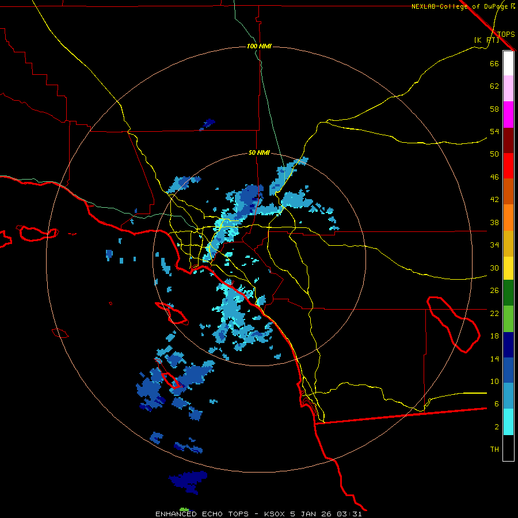The width and height of the screenshot is (518, 518).
Task: Click the "50 NMI" range ring label
Action: (x=259, y=153)
